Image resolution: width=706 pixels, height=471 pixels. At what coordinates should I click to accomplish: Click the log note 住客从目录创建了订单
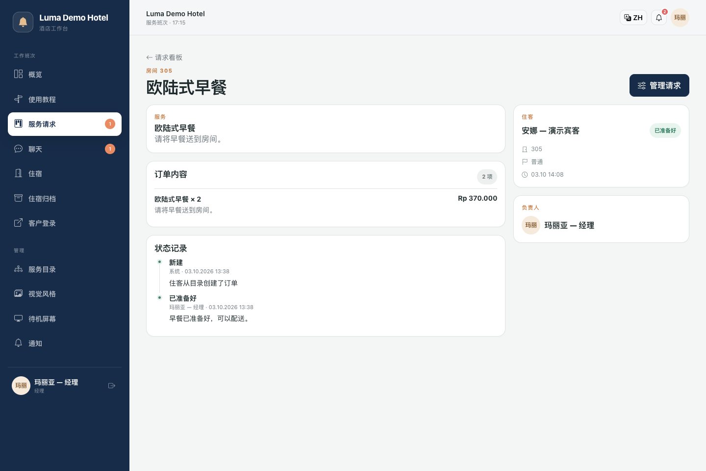pos(203,283)
